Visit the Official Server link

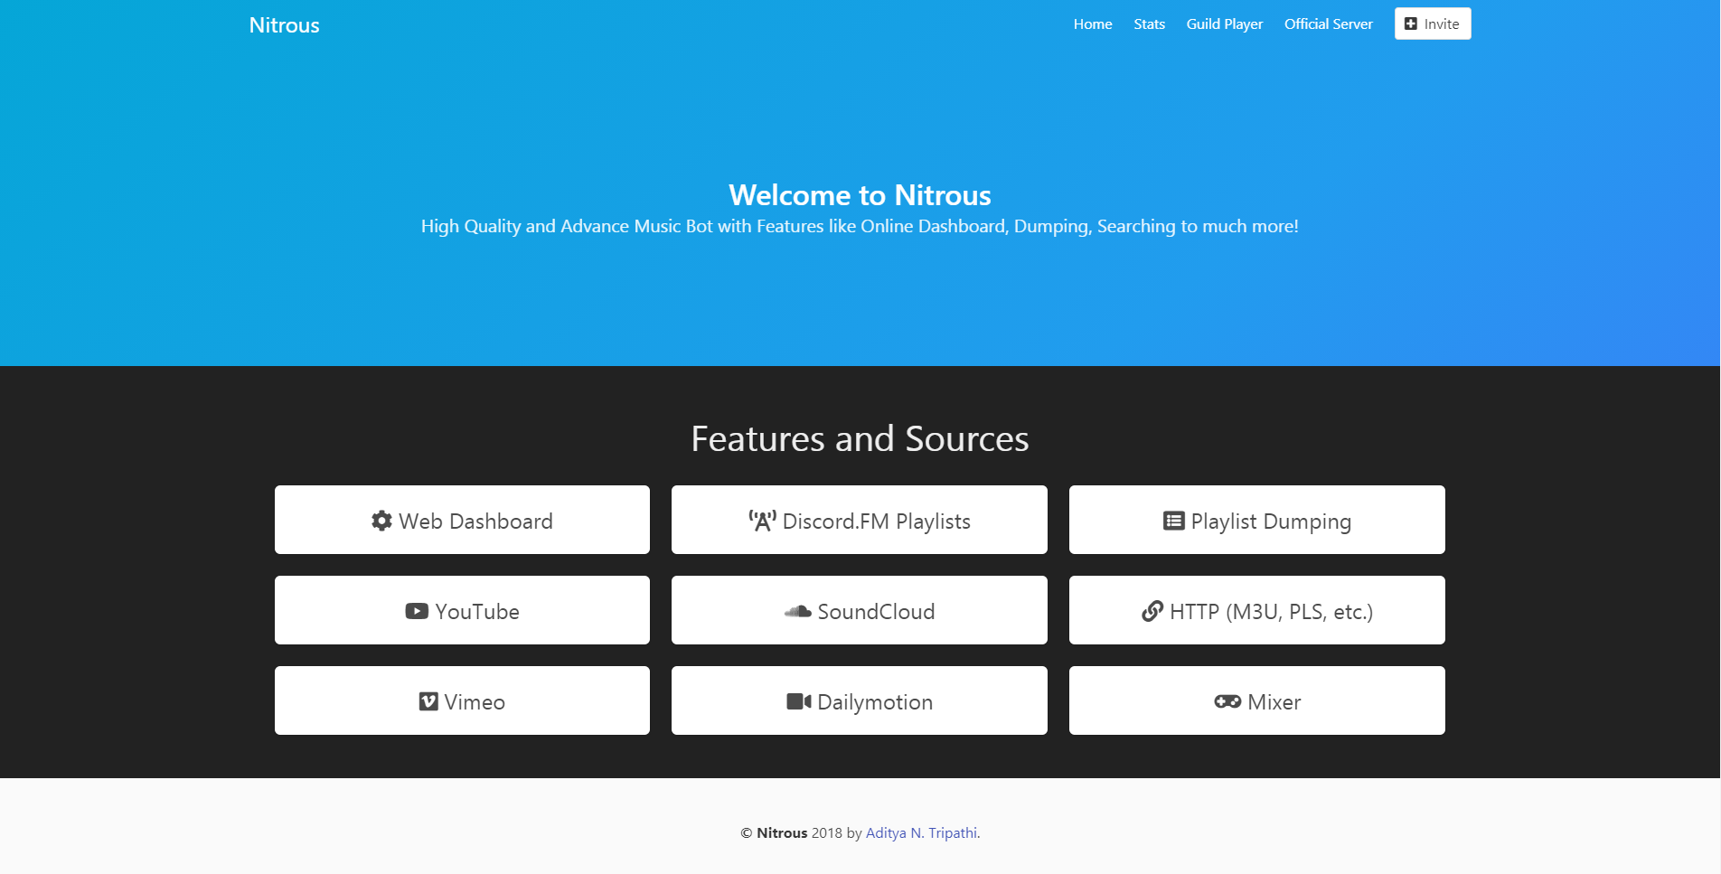[x=1329, y=24]
